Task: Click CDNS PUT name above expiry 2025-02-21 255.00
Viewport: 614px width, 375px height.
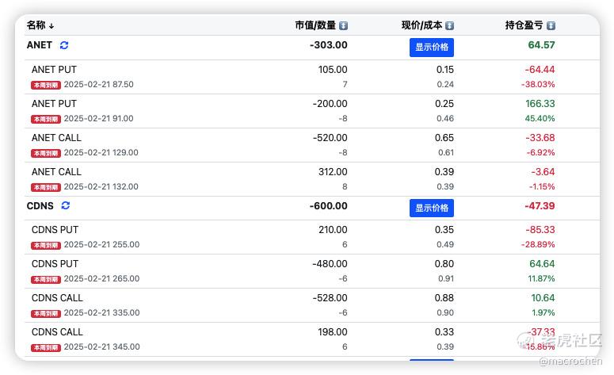Action: 55,230
